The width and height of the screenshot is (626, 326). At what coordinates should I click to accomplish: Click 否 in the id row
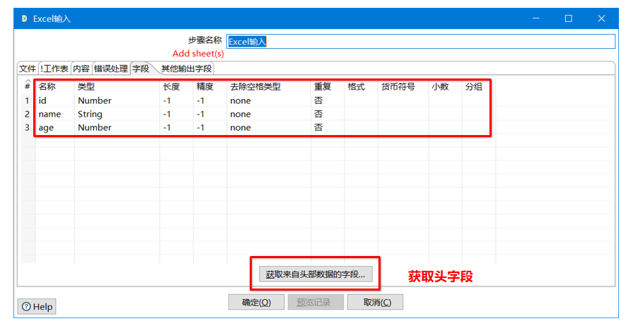pos(328,100)
